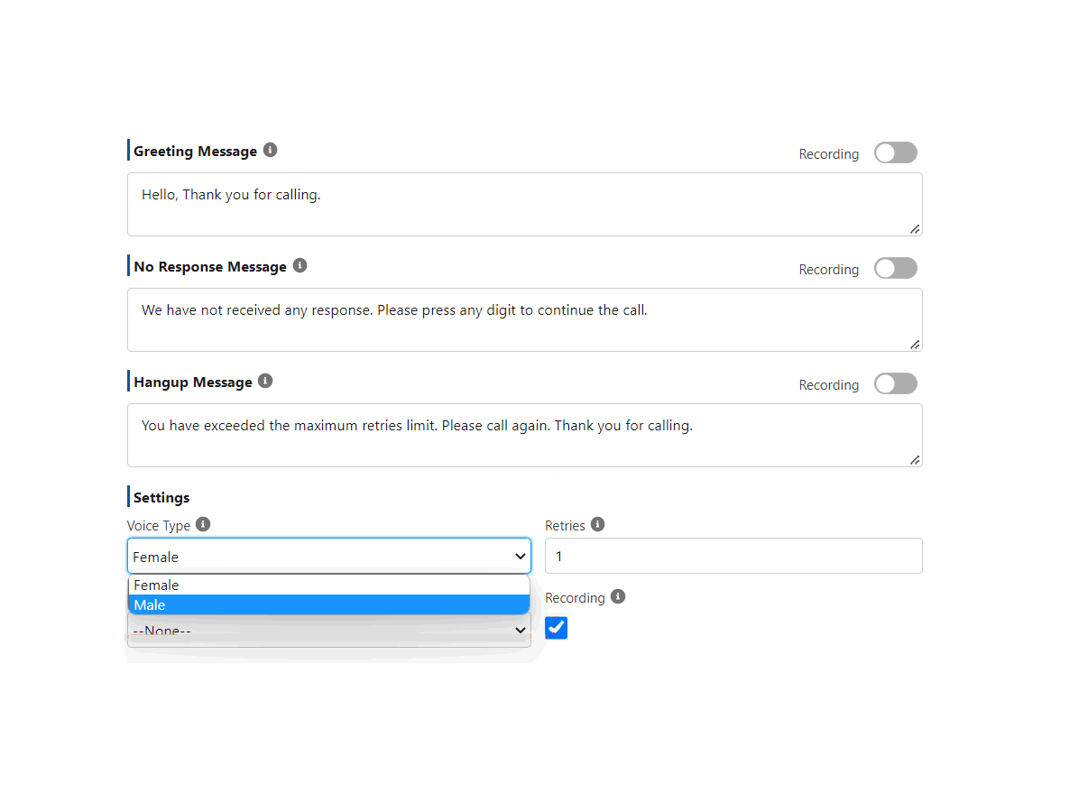Uncheck the Recording checkbox in Settings
The width and height of the screenshot is (1088, 802).
557,628
